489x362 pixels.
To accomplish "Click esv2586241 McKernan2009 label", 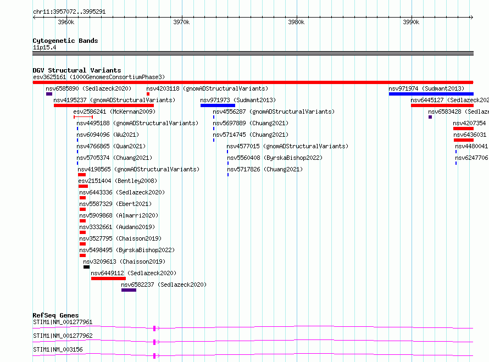I will tap(114, 112).
